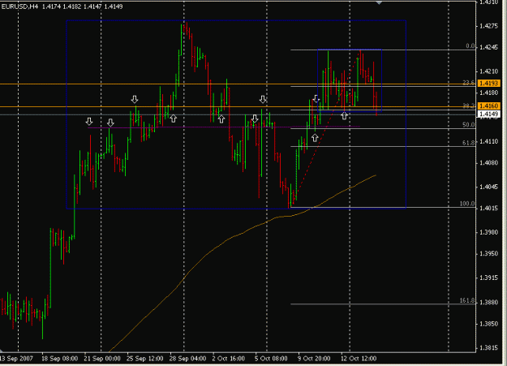Select the Fibonacci 0.0 level label
This screenshot has height=366, width=507.
(470, 46)
